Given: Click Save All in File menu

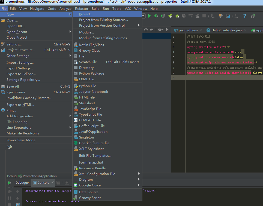Looking at the screenshot, I should click(x=36, y=87).
